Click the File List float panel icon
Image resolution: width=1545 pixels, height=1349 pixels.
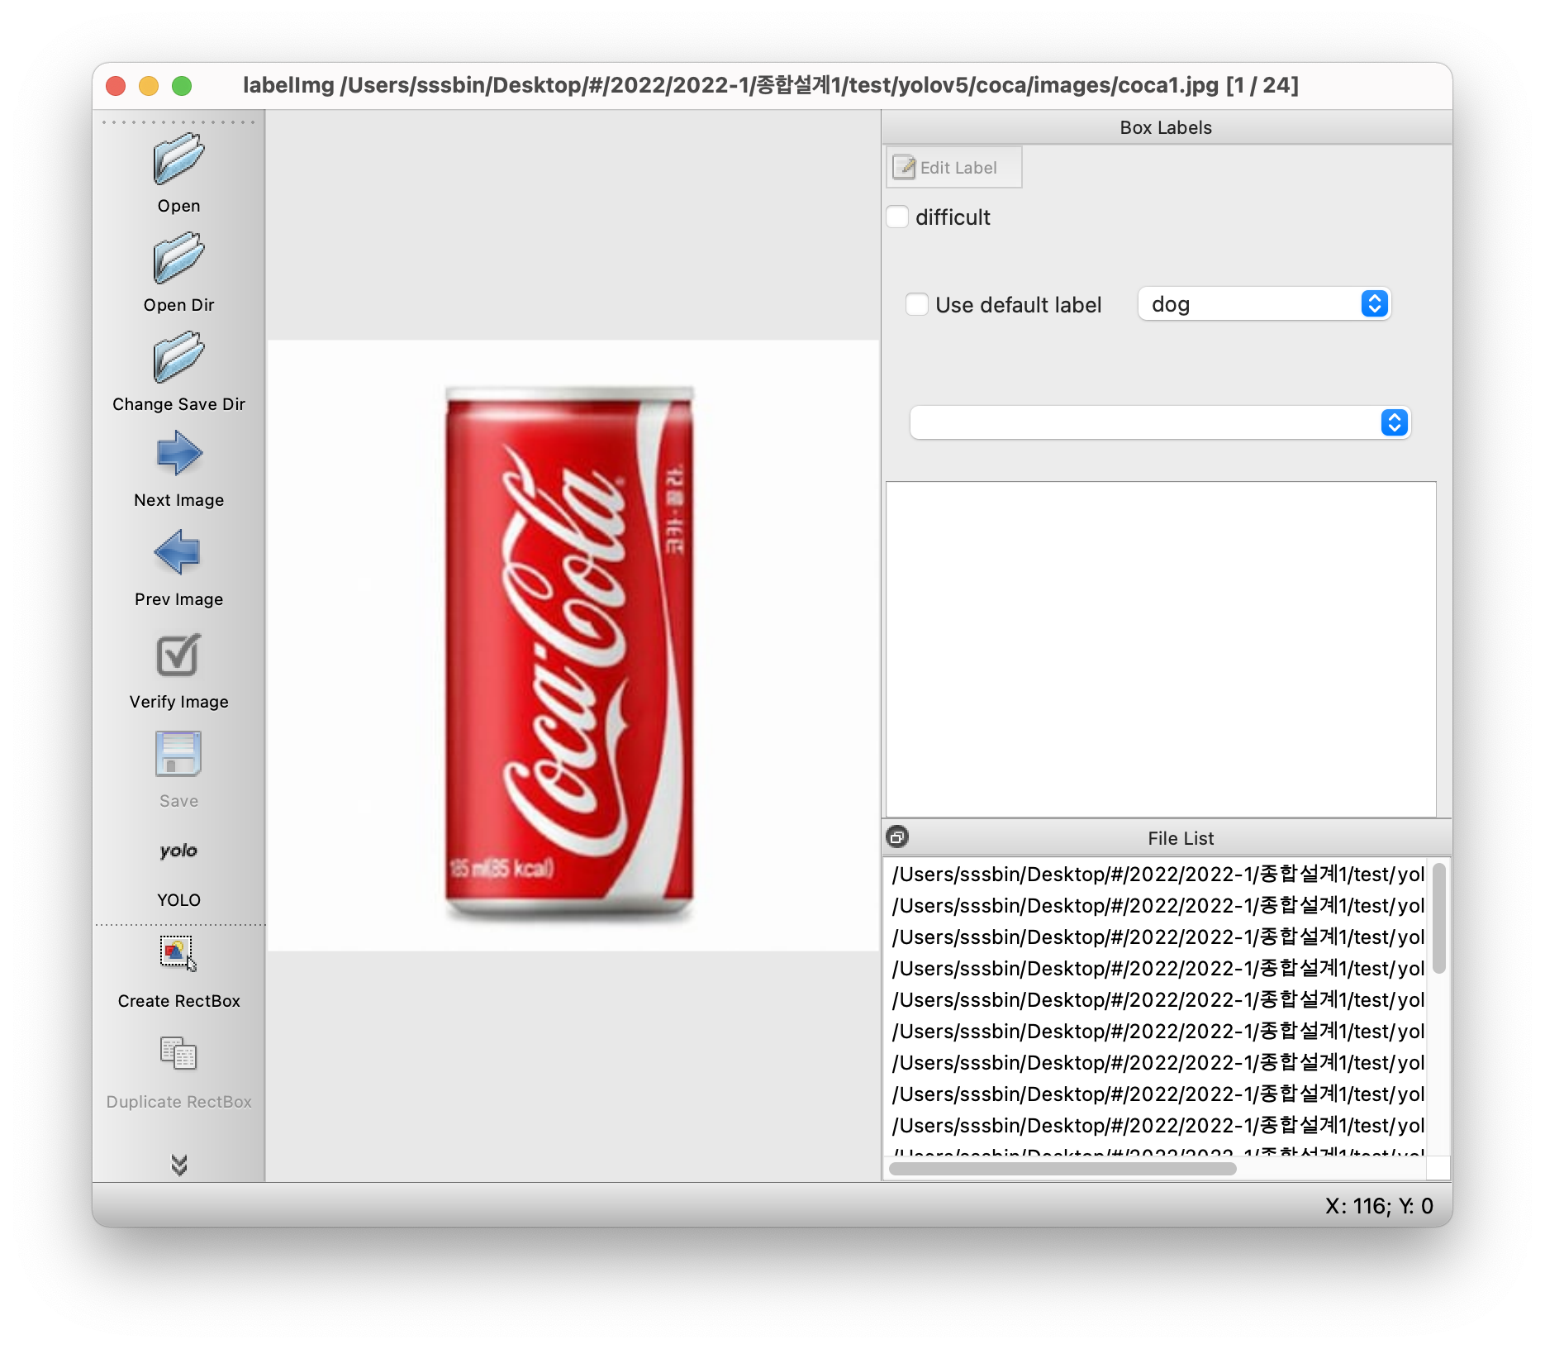click(x=897, y=837)
